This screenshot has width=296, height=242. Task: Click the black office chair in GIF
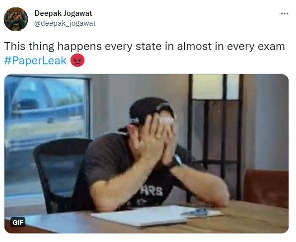(x=59, y=174)
